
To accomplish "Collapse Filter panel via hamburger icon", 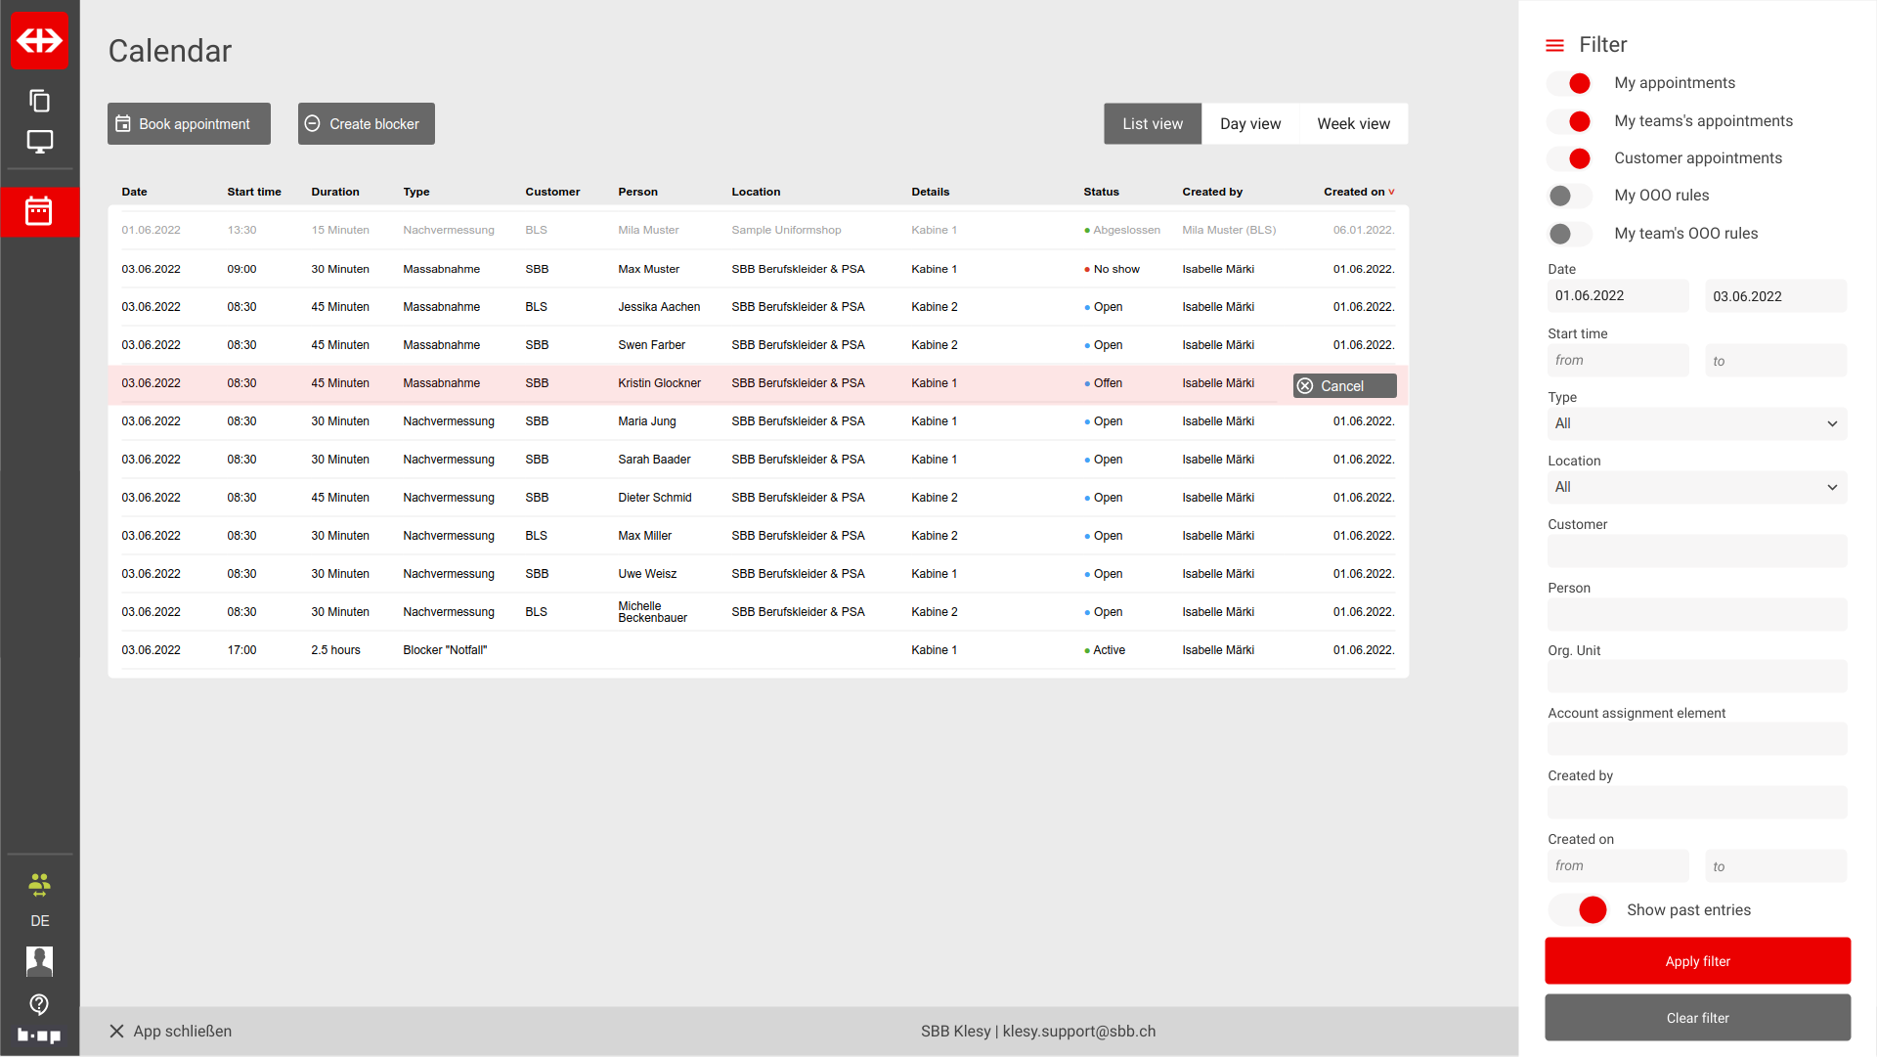I will [1554, 45].
